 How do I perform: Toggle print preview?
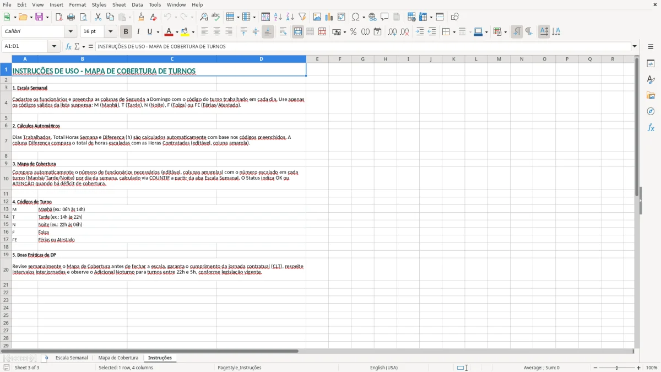click(83, 17)
